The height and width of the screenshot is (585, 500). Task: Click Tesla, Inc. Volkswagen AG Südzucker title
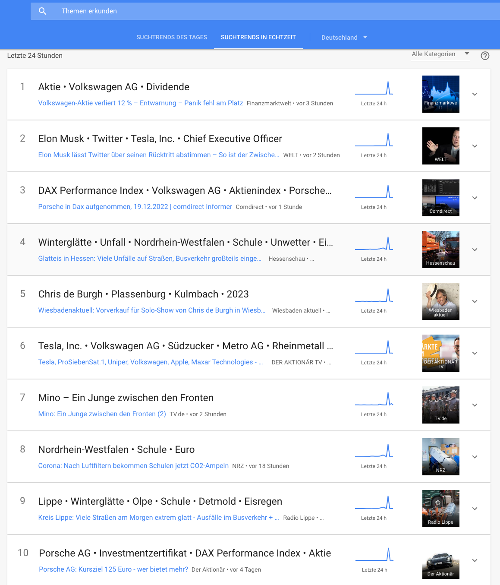[x=186, y=346]
